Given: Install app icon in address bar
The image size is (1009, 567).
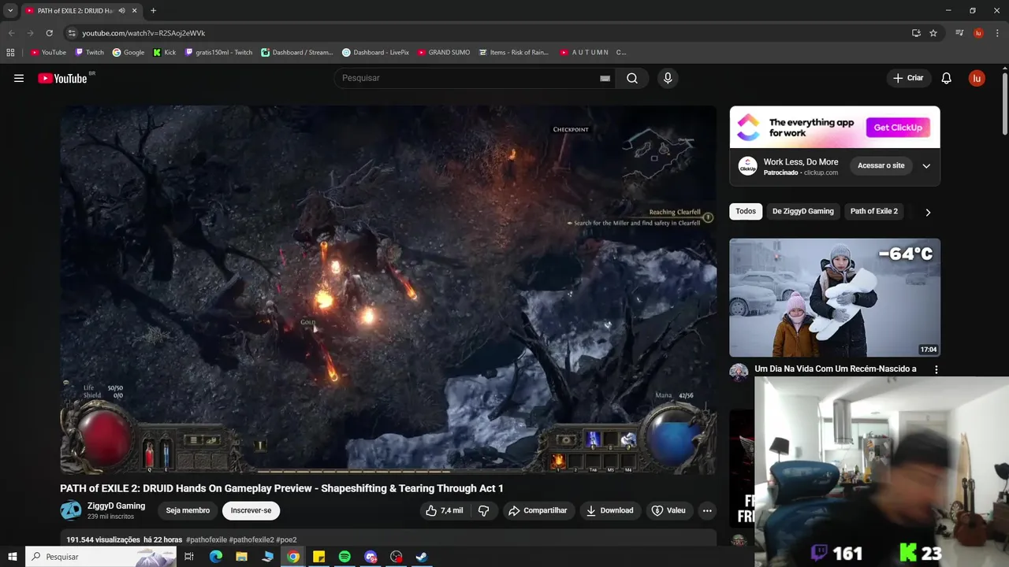Looking at the screenshot, I should 916,33.
